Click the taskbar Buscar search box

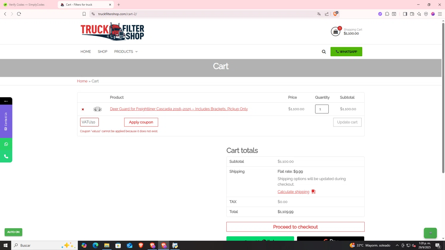44,245
